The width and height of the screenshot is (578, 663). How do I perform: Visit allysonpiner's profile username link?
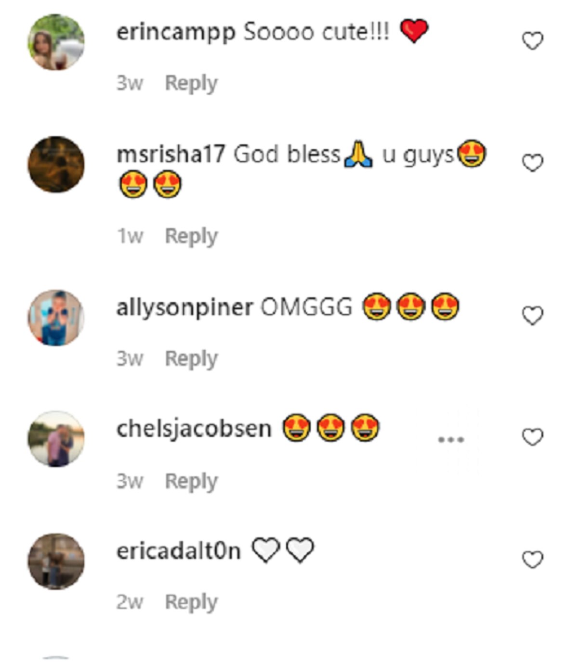pos(184,308)
